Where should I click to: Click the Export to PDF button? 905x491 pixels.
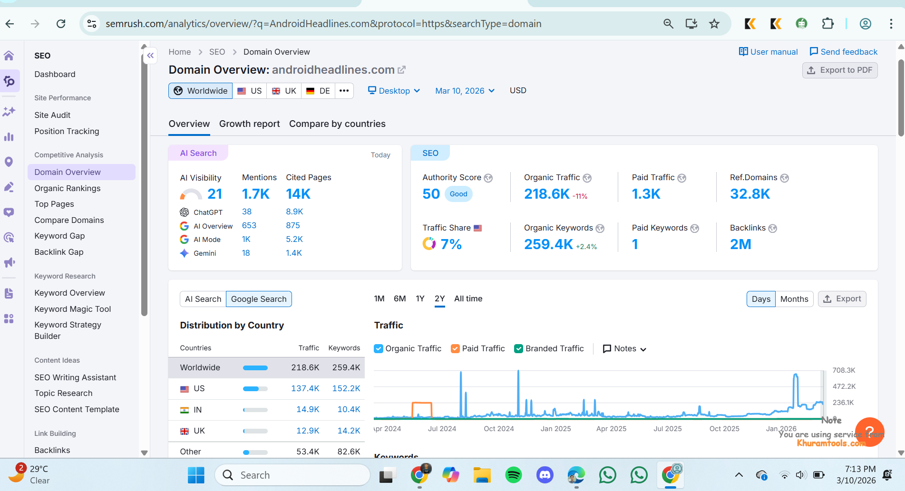840,70
